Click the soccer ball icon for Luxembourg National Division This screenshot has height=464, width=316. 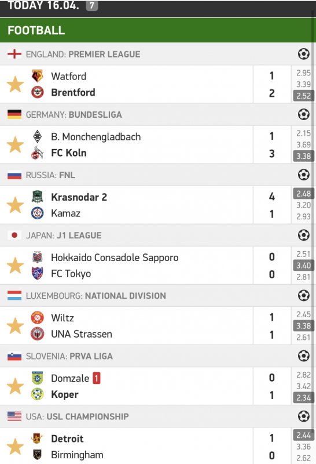pyautogui.click(x=303, y=295)
